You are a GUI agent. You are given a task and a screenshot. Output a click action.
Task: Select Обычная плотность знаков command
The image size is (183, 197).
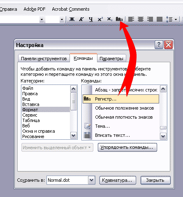[121, 117]
